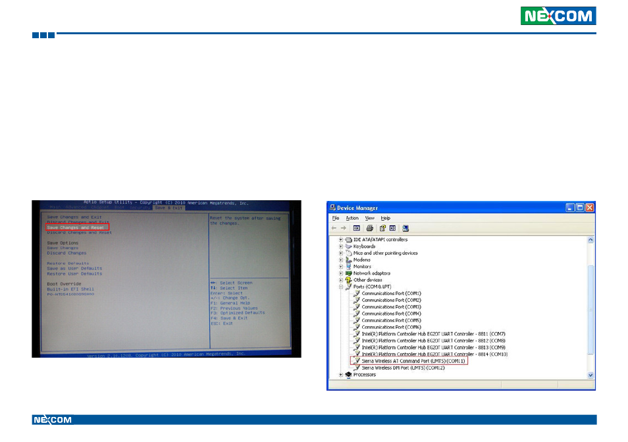Click the action pane toolbar icon
Screen dimensions: 628x442
tap(392, 228)
